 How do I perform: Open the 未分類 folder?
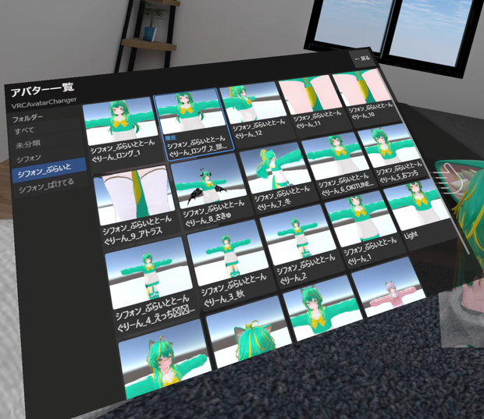point(46,144)
